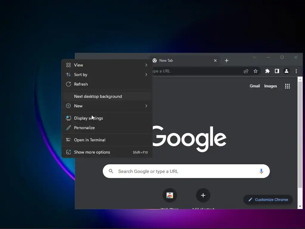This screenshot has height=229, width=305.
Task: Open the View submenu in context menu
Action: point(107,65)
